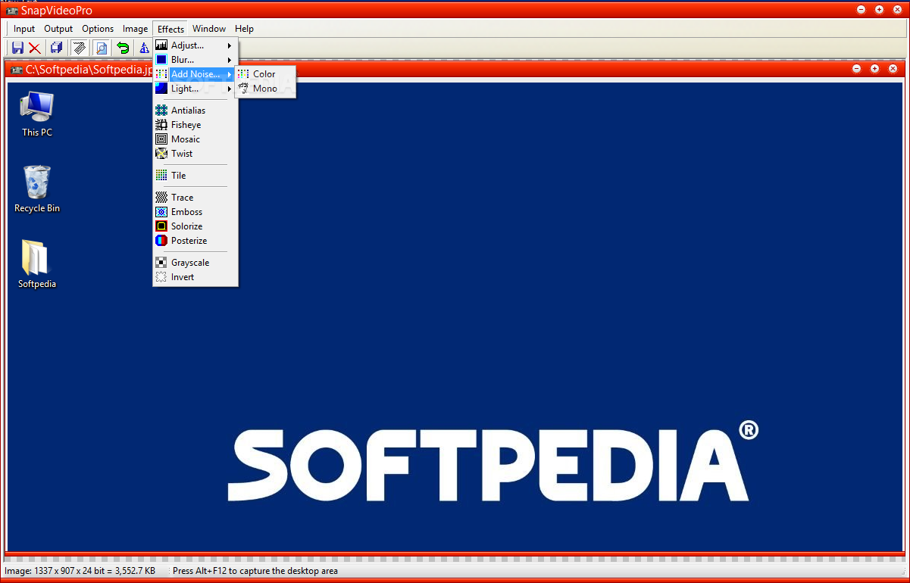The width and height of the screenshot is (910, 583).
Task: Click Softpedia folder icon in captured image
Action: pos(37,265)
